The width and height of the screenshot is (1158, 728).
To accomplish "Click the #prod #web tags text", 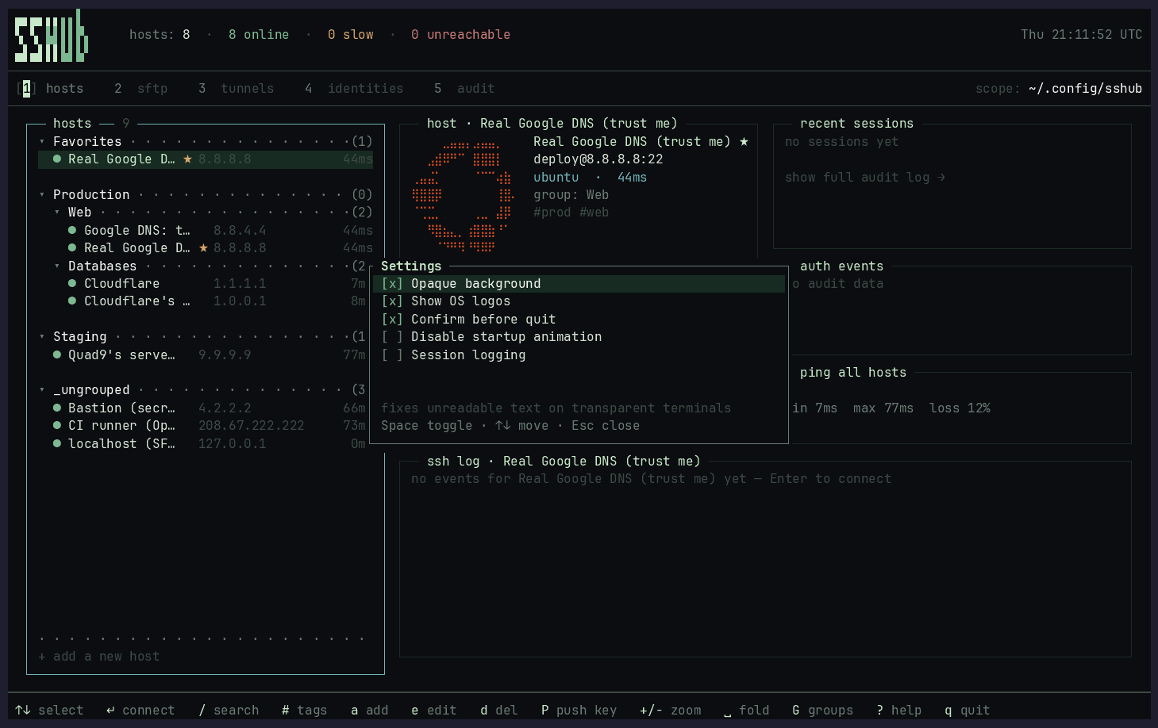I will pyautogui.click(x=571, y=212).
